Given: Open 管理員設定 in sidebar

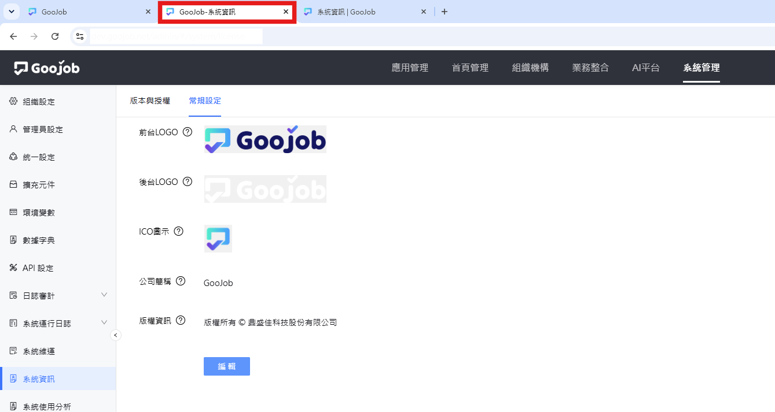Looking at the screenshot, I should [x=58, y=129].
